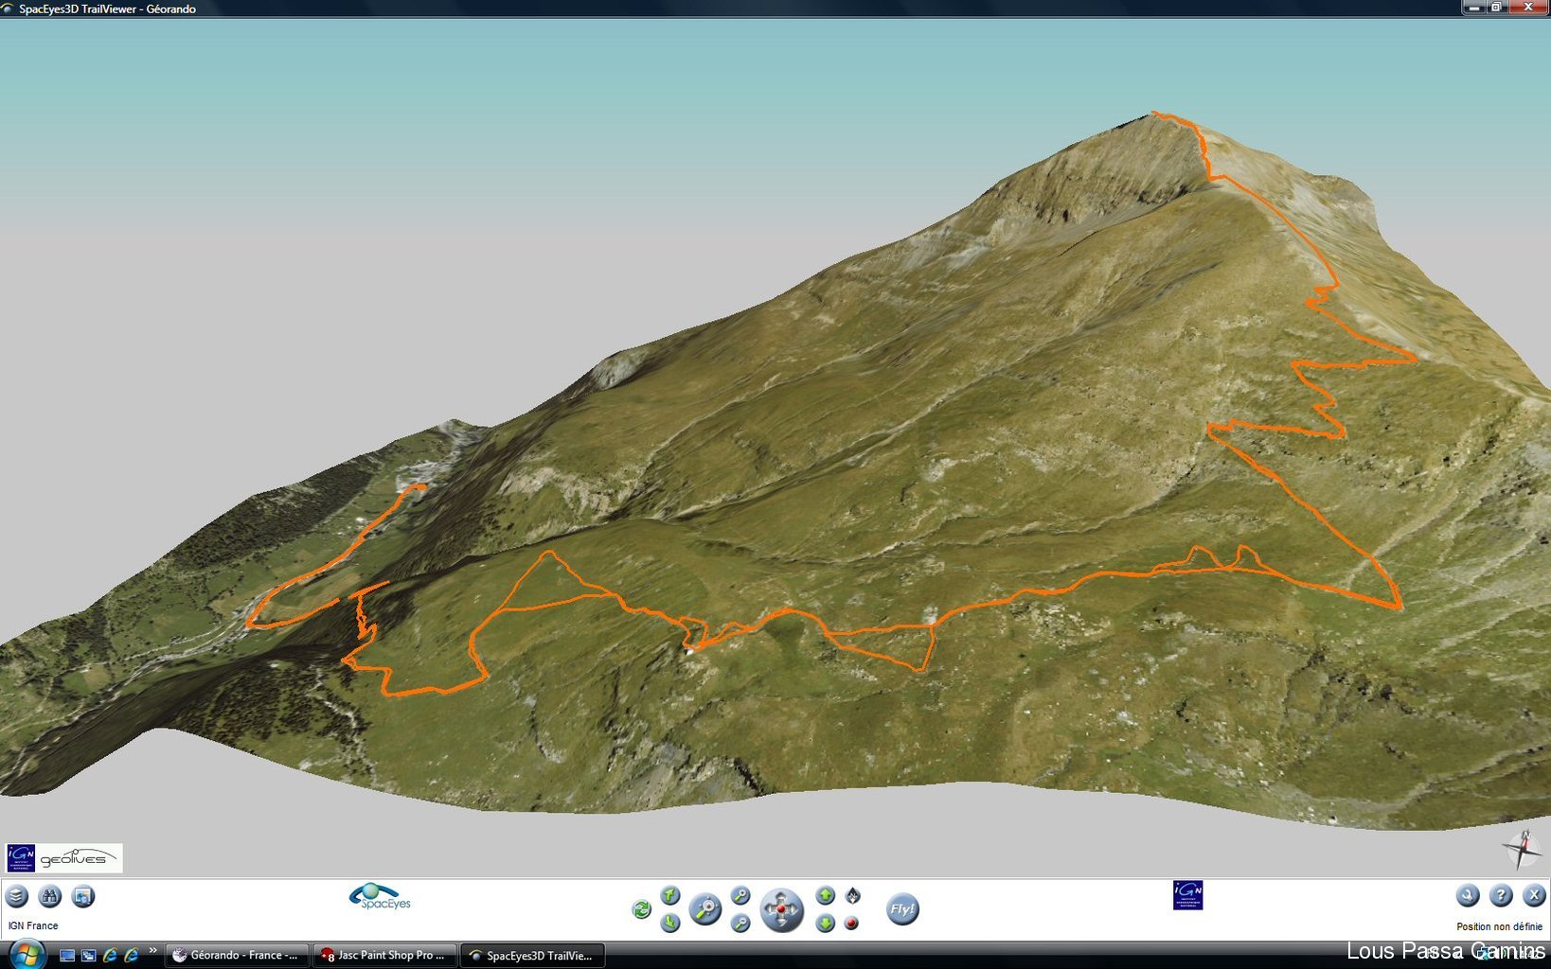The image size is (1551, 969).
Task: Open settings with the wrench icon
Action: (1467, 895)
